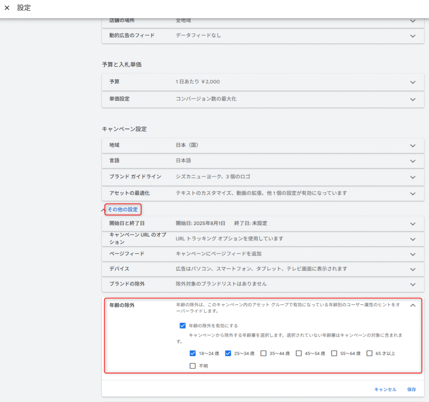The image size is (429, 402).
Task: Check the 不明 age checkbox
Action: 193,366
